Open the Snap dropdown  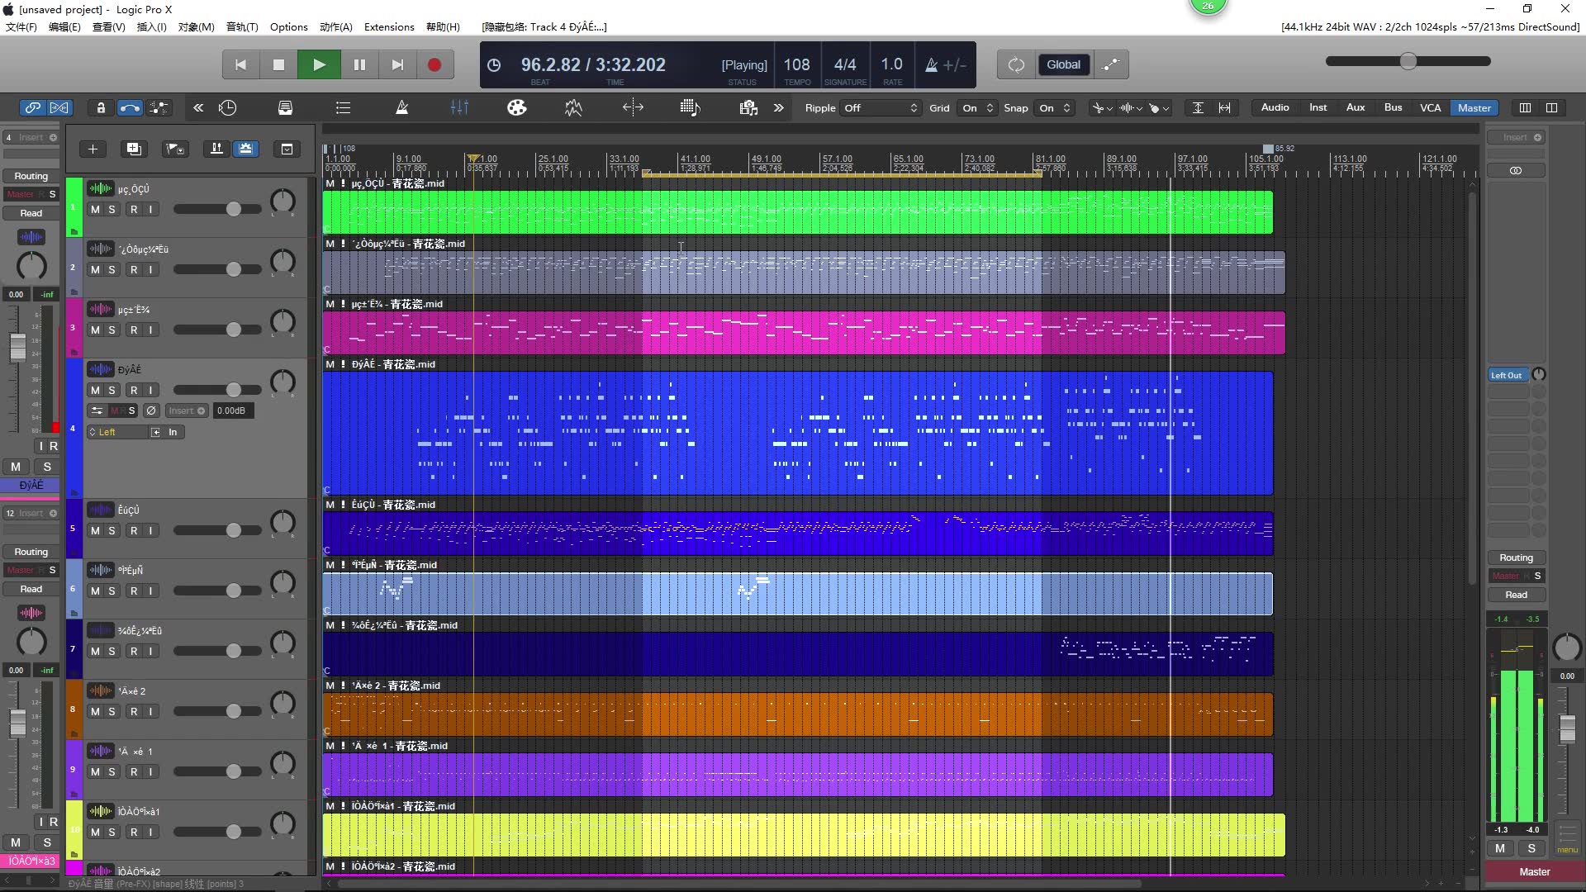(x=1053, y=107)
